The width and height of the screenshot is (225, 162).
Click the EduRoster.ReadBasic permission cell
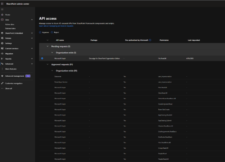click(165, 137)
